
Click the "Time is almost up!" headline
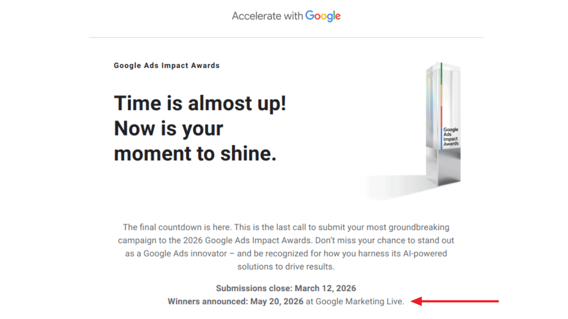200,103
